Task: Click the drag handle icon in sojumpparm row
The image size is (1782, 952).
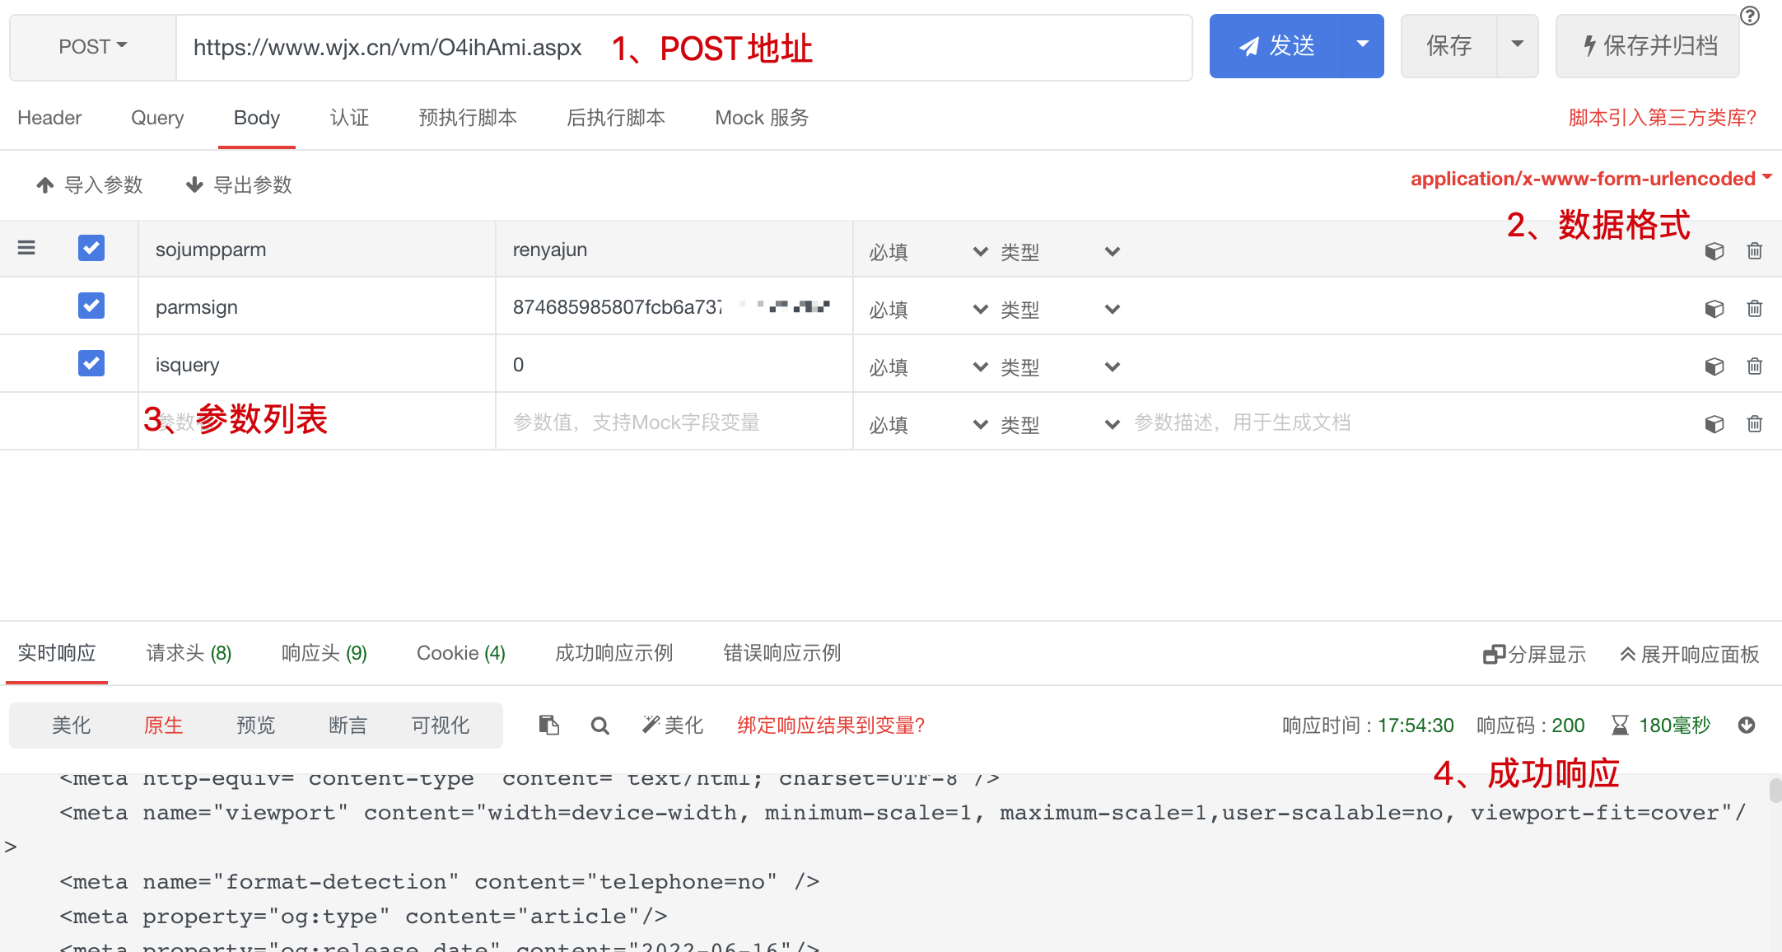Action: coord(26,247)
